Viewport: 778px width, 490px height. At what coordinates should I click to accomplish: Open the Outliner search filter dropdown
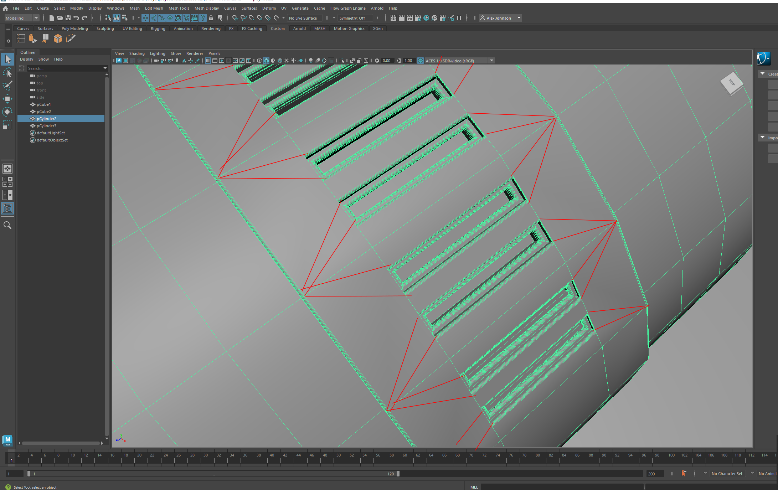[x=105, y=68]
